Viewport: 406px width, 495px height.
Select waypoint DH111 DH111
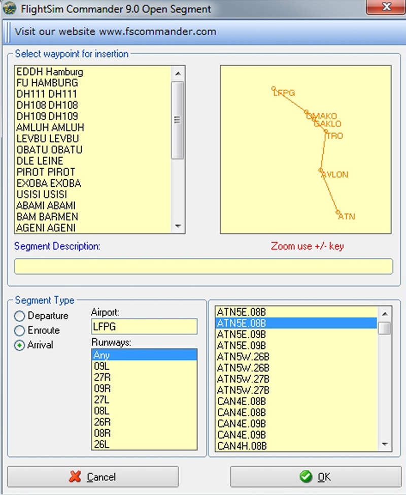93,94
